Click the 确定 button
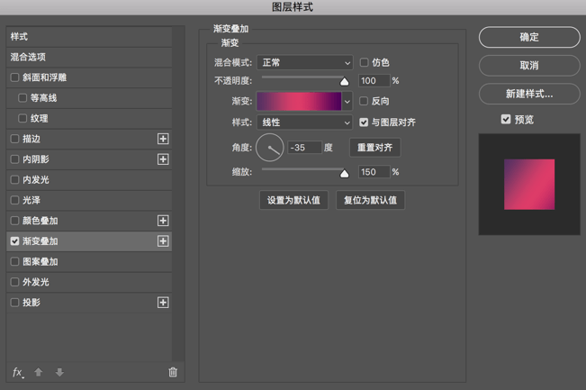Screen dimensions: 586x390 click(x=529, y=37)
